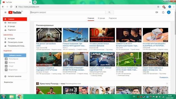Screen dimensions: 176x99
Task: Open a new browser tab
Action: coord(35,2)
